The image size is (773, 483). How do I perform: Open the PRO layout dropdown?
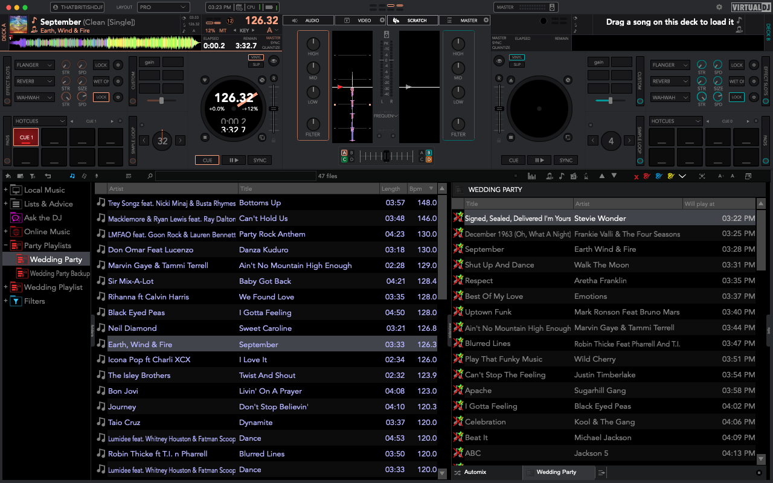coord(163,7)
